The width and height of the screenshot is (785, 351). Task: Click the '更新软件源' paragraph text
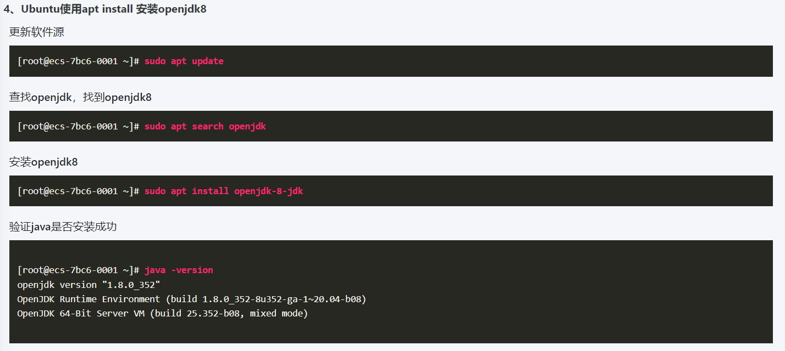pos(37,32)
